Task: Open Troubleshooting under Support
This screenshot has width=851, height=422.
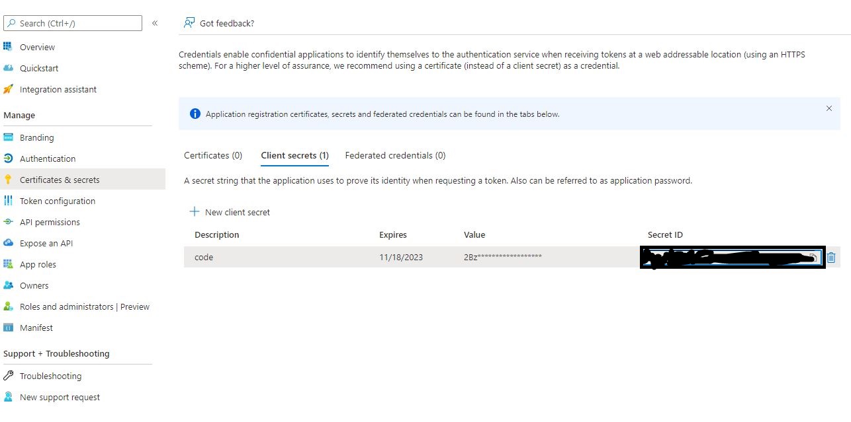Action: (x=50, y=376)
